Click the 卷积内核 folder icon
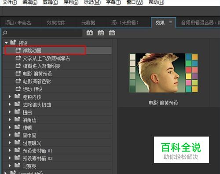 pyautogui.click(x=17, y=96)
